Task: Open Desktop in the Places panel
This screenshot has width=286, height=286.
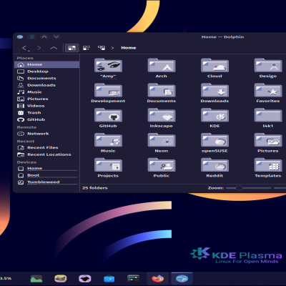Action: coord(46,71)
